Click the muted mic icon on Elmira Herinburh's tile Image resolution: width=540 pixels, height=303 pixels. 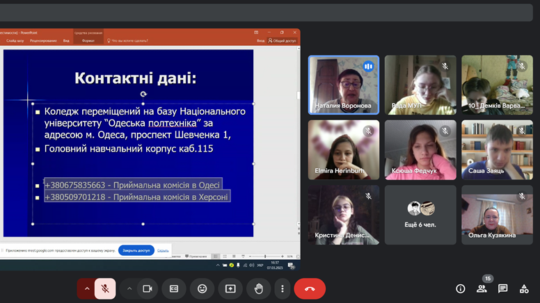[x=368, y=131]
